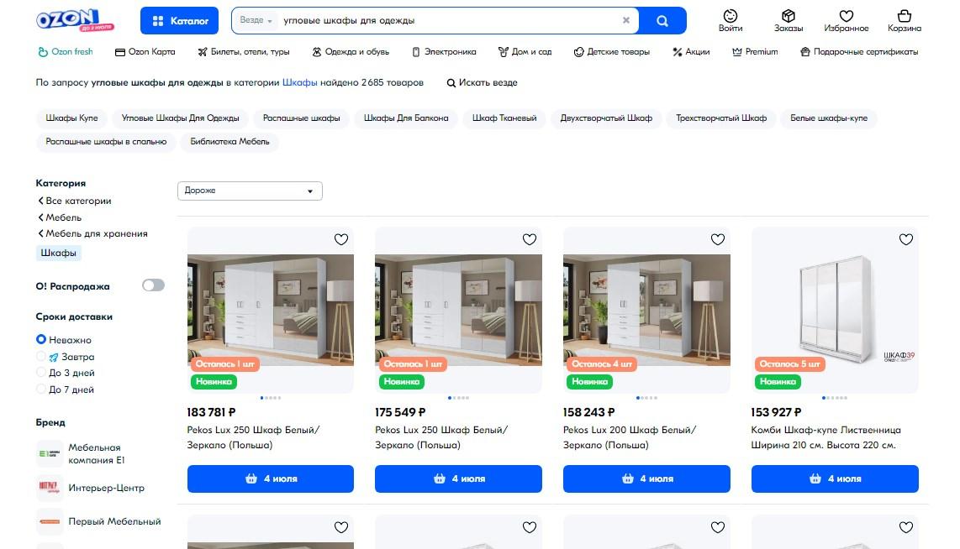Image resolution: width=960 pixels, height=549 pixels.
Task: Click the Каталог button
Action: [x=179, y=21]
